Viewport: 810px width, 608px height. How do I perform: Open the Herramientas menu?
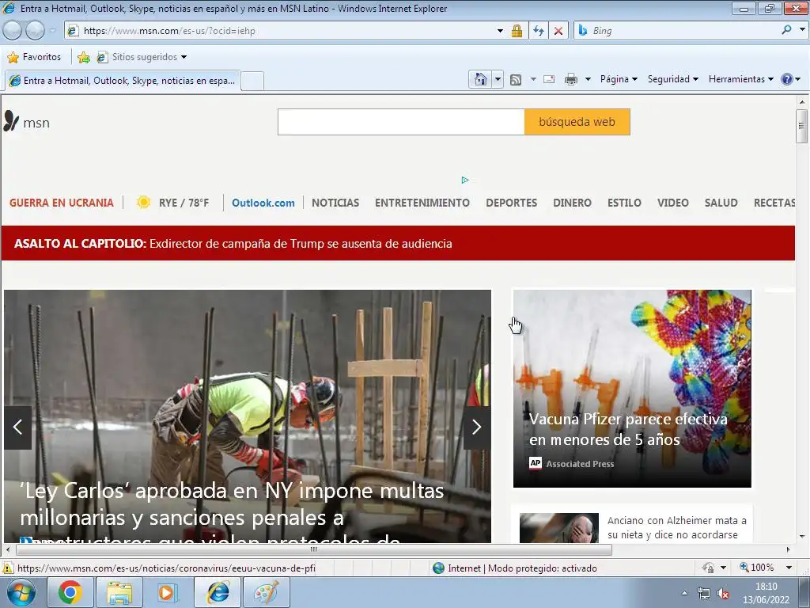[741, 79]
